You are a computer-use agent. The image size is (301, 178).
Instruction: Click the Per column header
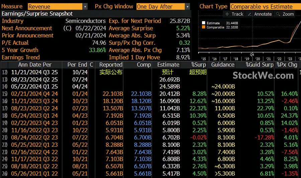(47, 65)
